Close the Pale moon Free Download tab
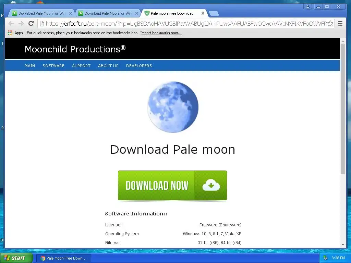351x263 pixels. pyautogui.click(x=203, y=13)
